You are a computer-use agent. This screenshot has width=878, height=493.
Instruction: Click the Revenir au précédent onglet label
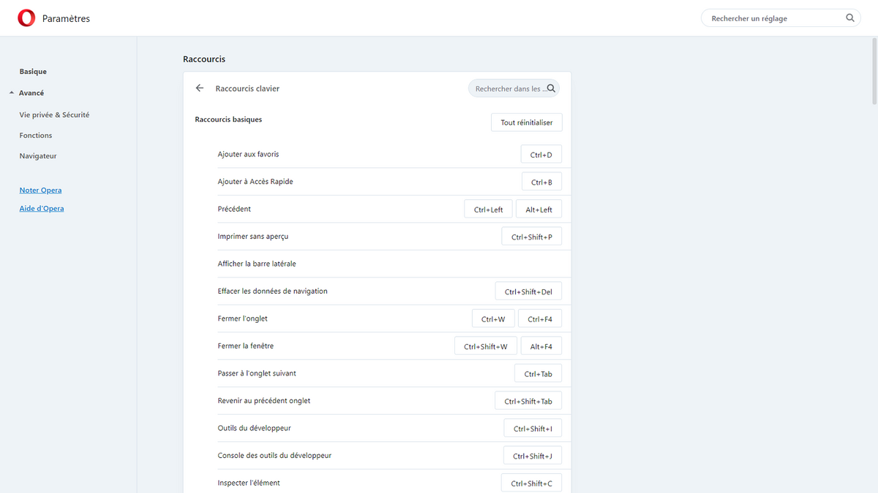coord(264,401)
